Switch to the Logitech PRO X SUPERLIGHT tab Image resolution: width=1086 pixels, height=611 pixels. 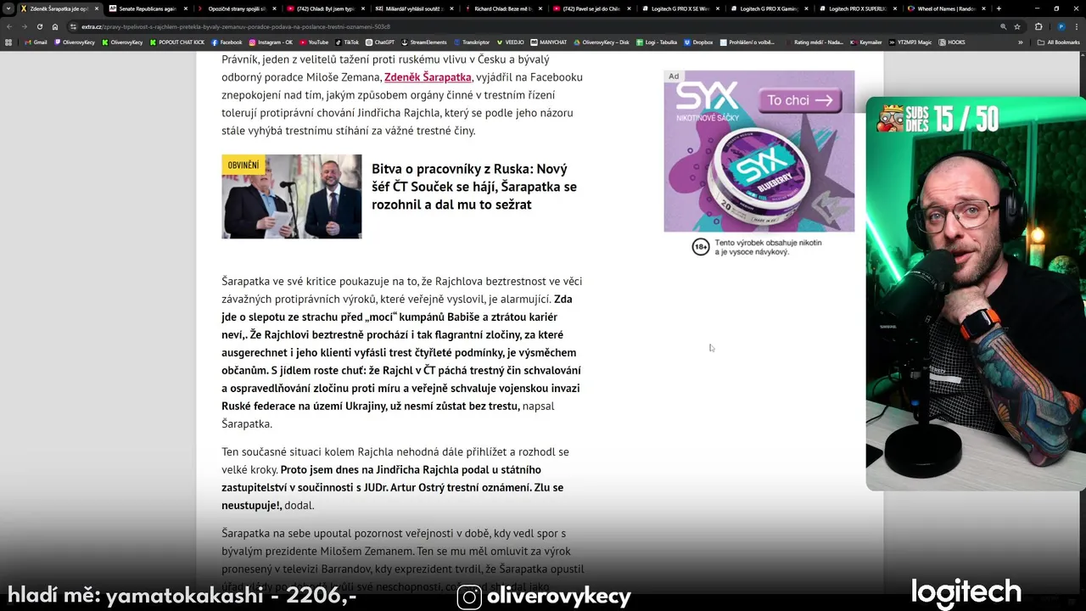(x=857, y=8)
